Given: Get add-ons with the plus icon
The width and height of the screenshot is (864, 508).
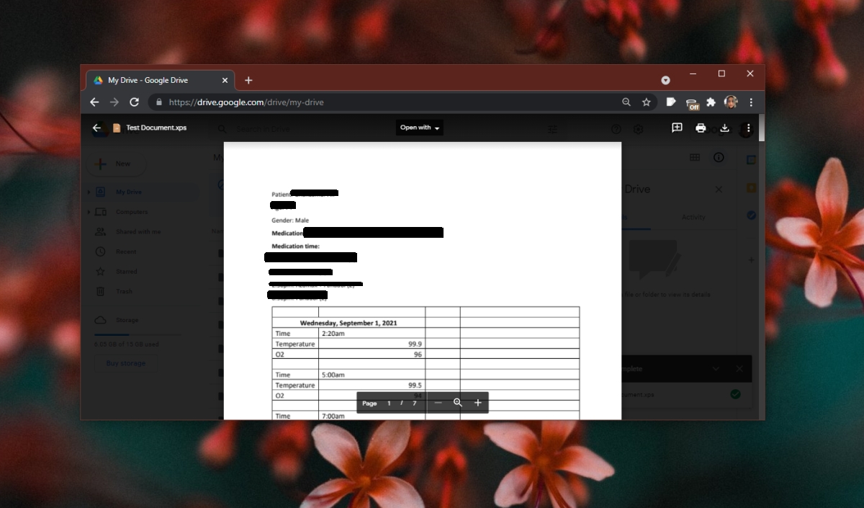Looking at the screenshot, I should coord(751,259).
